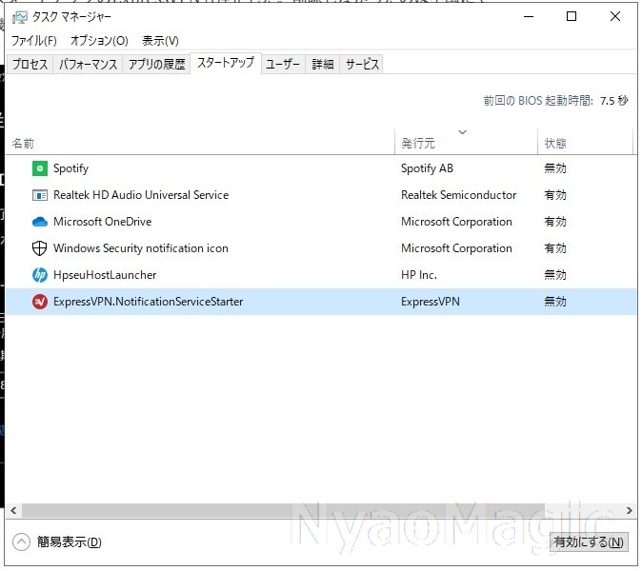Click the ExpressVPN red icon
Screen dimensions: 642x571
click(40, 302)
